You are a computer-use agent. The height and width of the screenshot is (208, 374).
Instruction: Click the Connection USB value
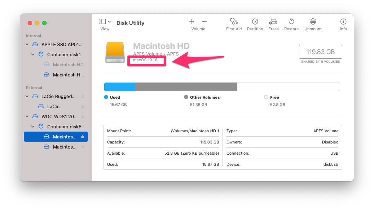pyautogui.click(x=334, y=153)
